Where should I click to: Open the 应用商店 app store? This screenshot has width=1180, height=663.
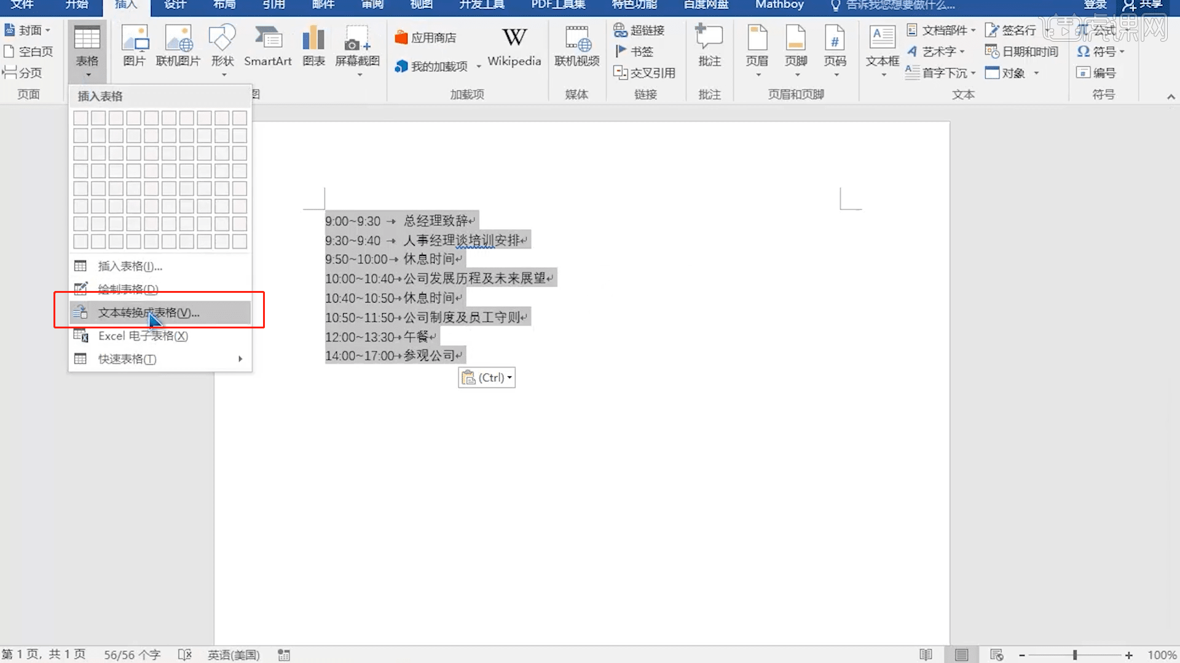click(426, 38)
